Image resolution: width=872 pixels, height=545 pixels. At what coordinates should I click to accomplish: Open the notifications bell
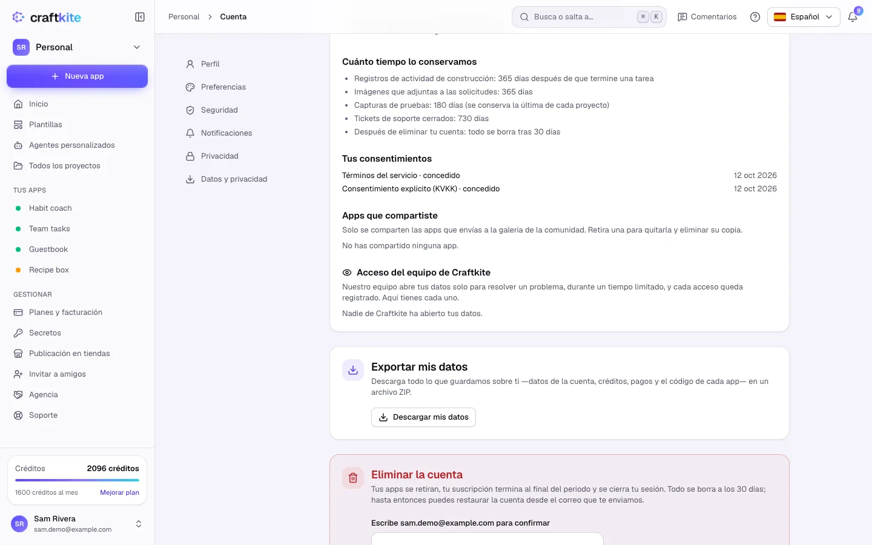pyautogui.click(x=853, y=17)
